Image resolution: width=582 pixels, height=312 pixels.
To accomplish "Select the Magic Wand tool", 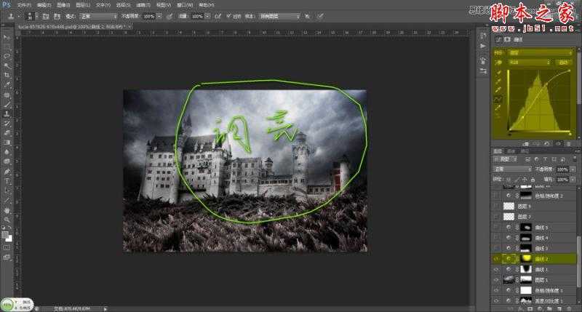I will tap(7, 66).
